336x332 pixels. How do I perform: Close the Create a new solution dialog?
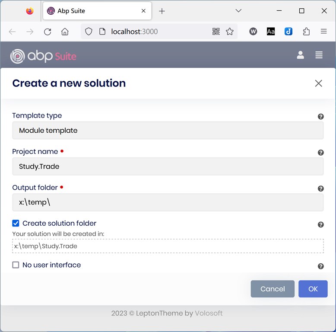(318, 83)
